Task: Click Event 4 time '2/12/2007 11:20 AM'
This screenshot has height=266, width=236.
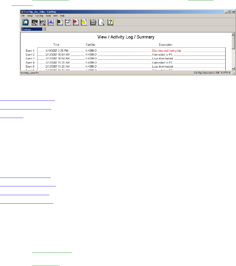Action: pos(57,63)
